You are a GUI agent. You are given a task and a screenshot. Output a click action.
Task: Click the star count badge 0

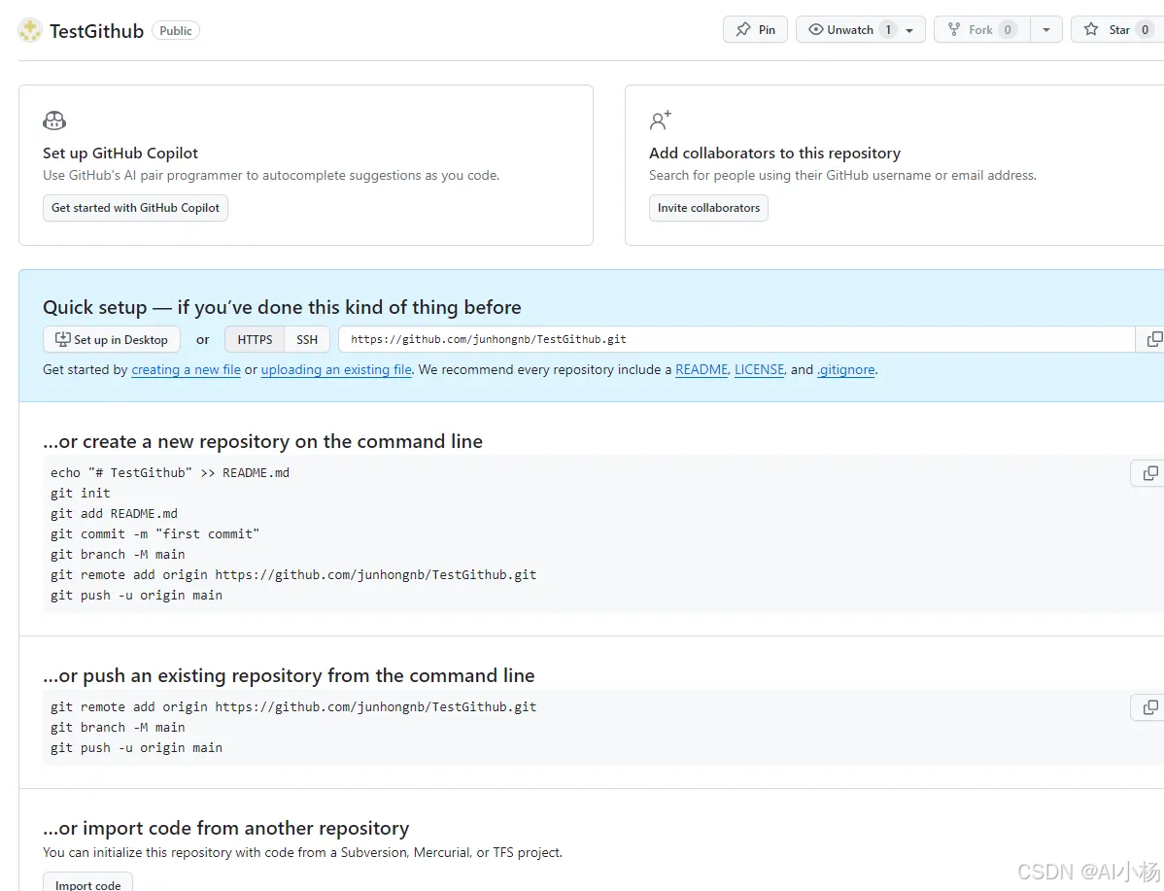(1145, 30)
